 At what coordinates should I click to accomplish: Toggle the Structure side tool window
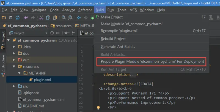[x=3, y=66]
